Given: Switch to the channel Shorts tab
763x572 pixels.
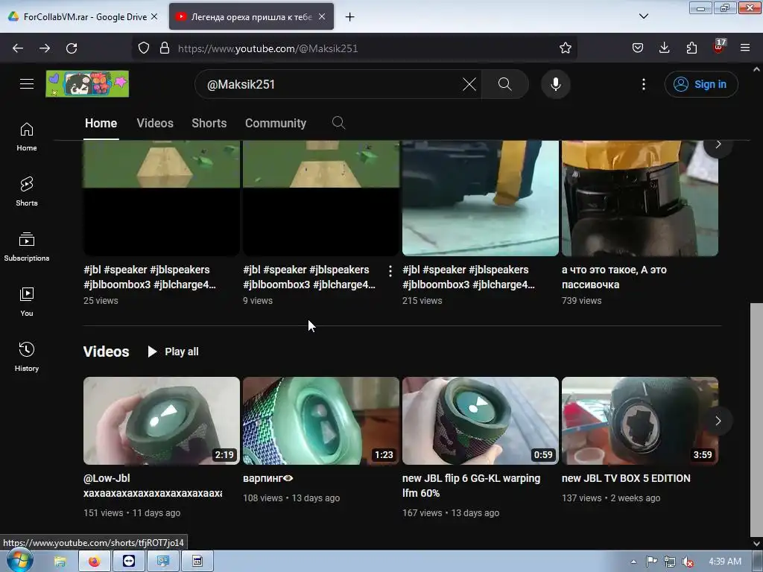Looking at the screenshot, I should click(209, 123).
